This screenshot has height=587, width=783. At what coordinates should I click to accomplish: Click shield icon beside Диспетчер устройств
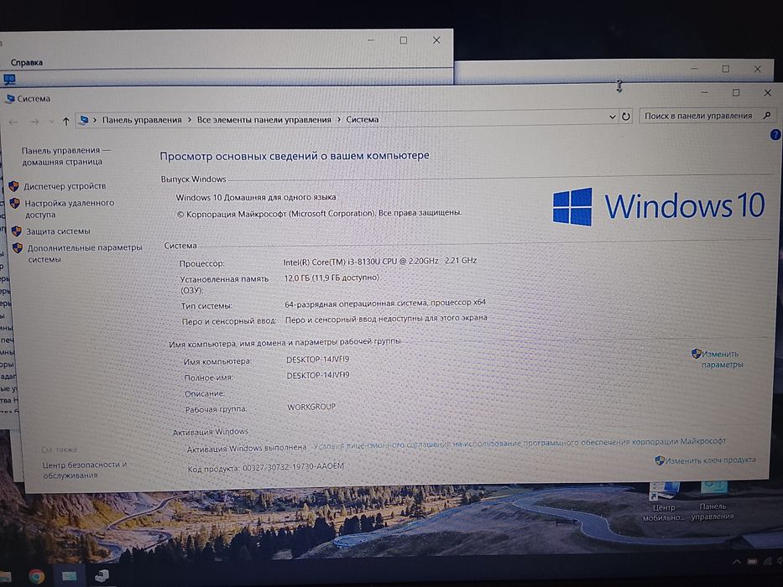point(14,186)
